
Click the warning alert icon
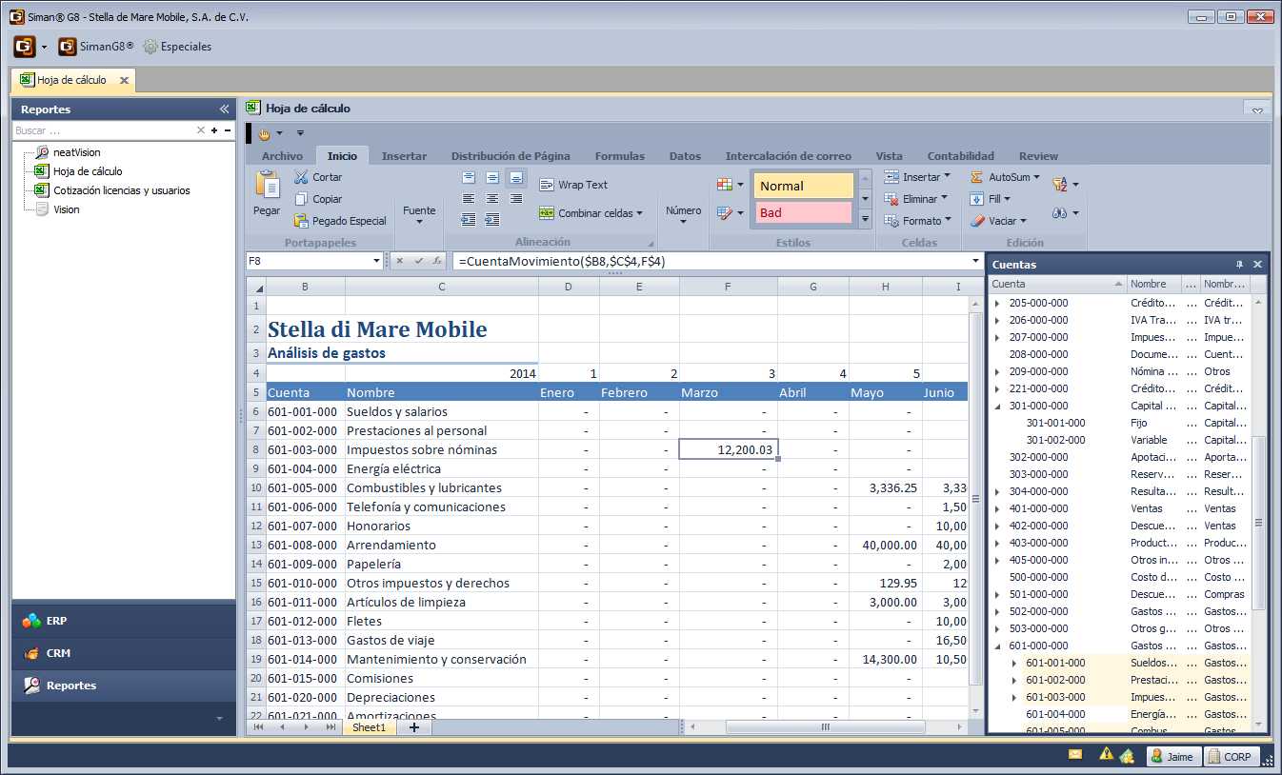[1106, 754]
